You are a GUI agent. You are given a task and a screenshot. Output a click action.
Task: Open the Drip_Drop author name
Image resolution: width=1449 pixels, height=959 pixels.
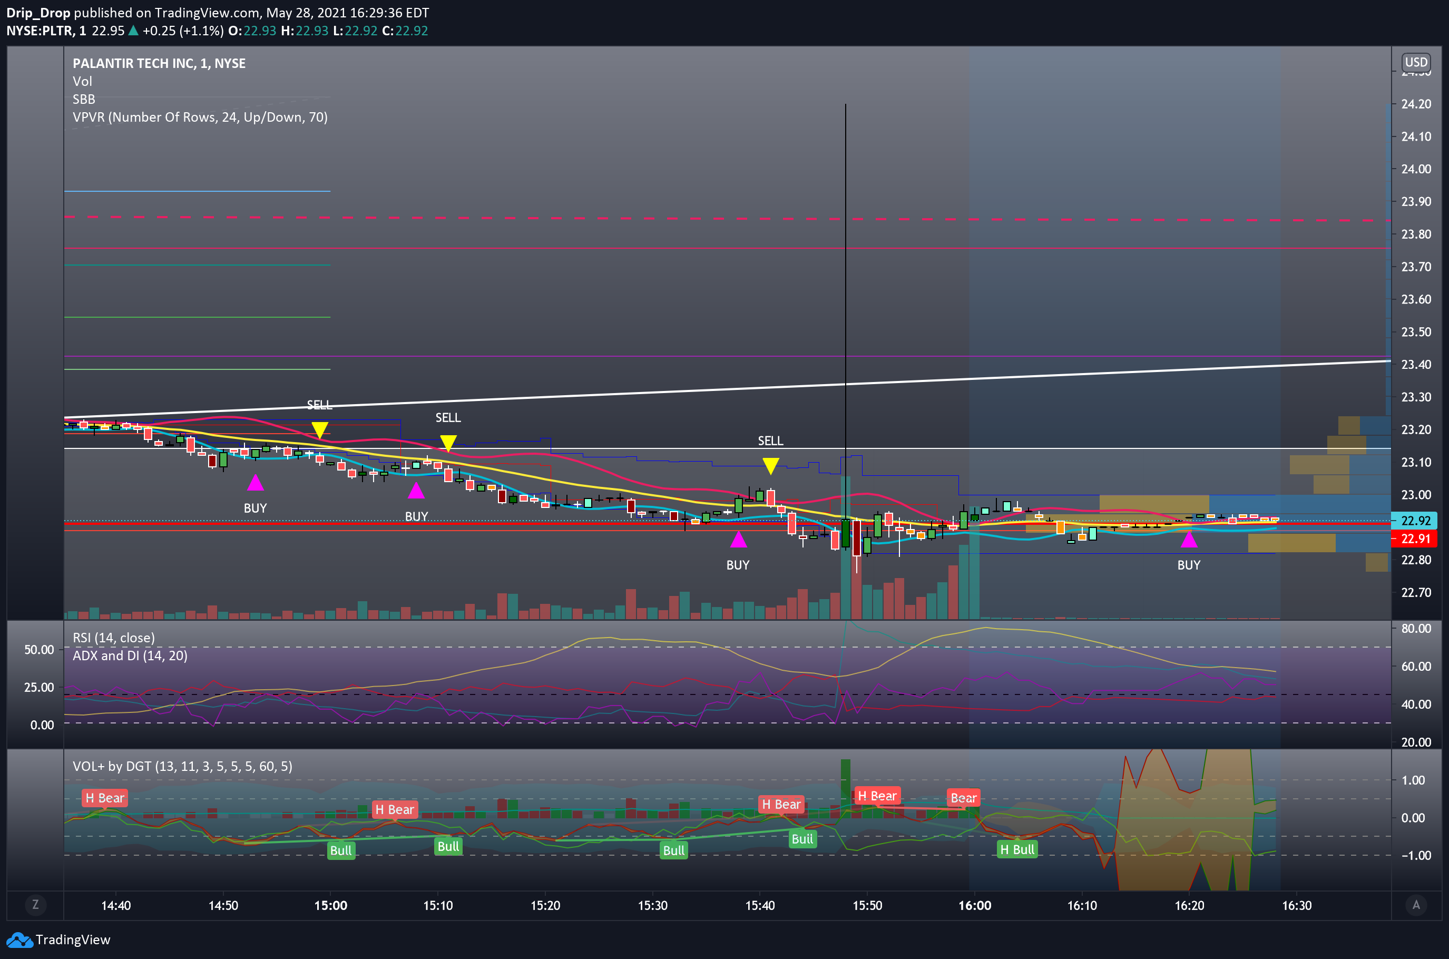click(x=38, y=13)
